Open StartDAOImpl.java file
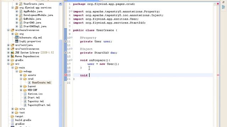 (x=35, y=26)
